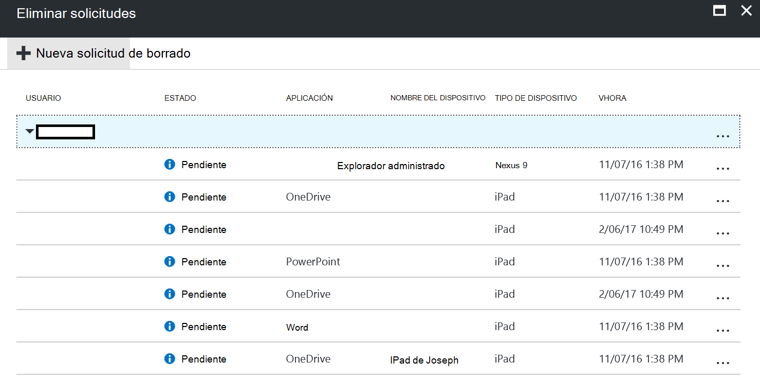Select the Nexus 9 device type cell
This screenshot has width=760, height=380.
pyautogui.click(x=511, y=166)
